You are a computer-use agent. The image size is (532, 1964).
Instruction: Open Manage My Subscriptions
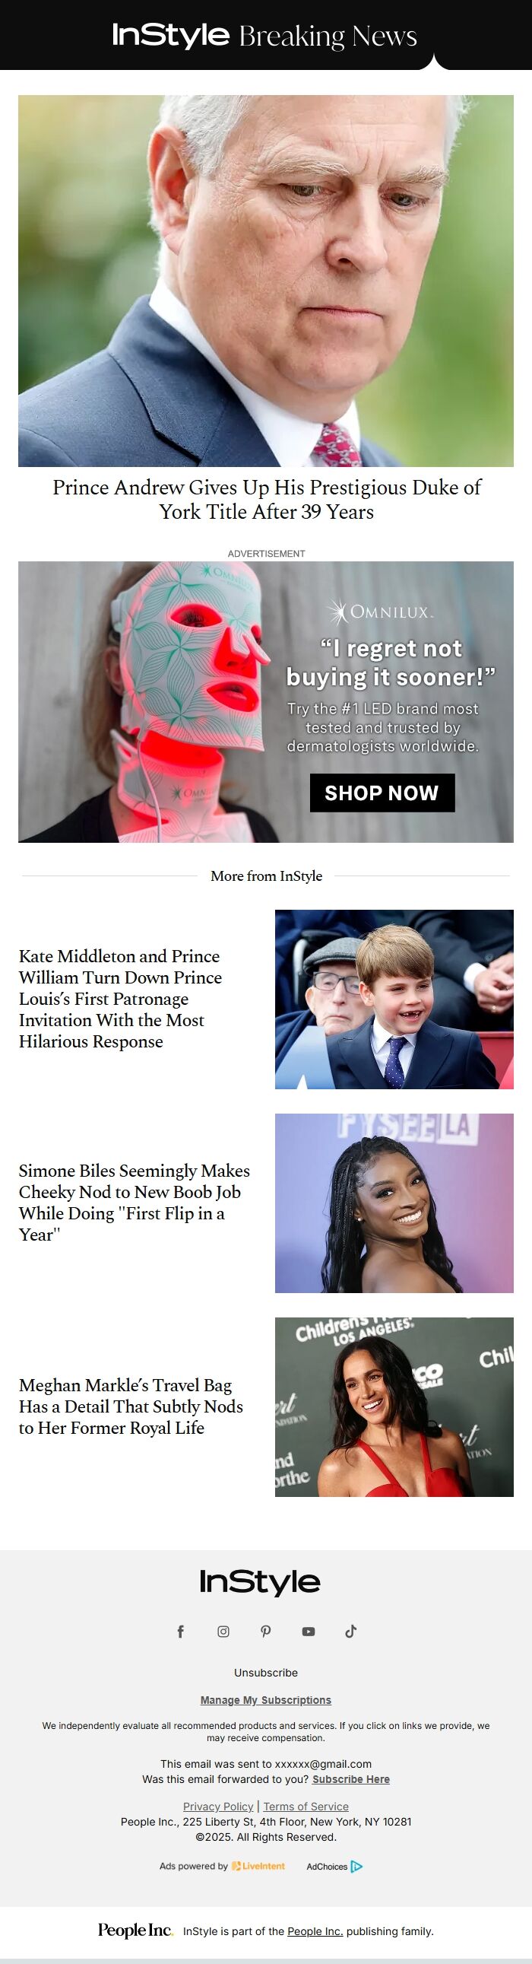click(x=266, y=1700)
